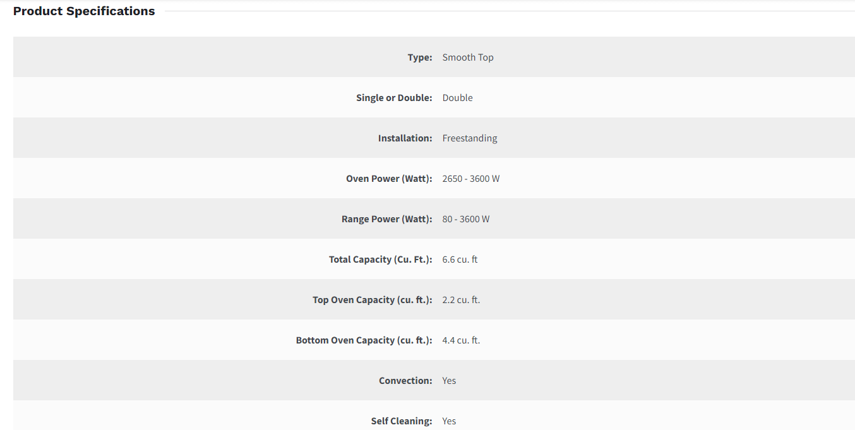Click the "Convection:" label
This screenshot has width=855, height=430.
pos(405,381)
